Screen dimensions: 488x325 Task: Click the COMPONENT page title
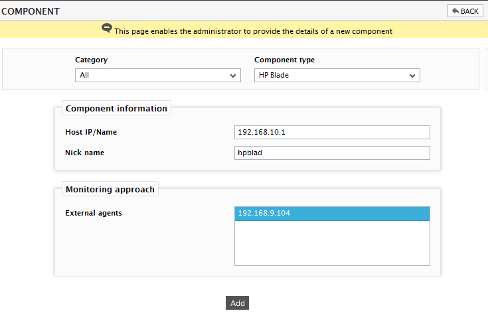31,11
